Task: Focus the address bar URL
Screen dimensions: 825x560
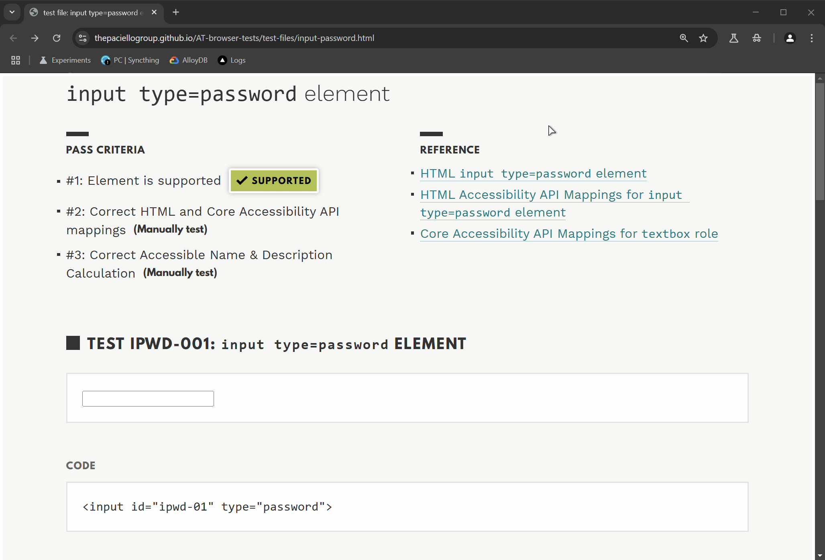Action: coord(234,38)
